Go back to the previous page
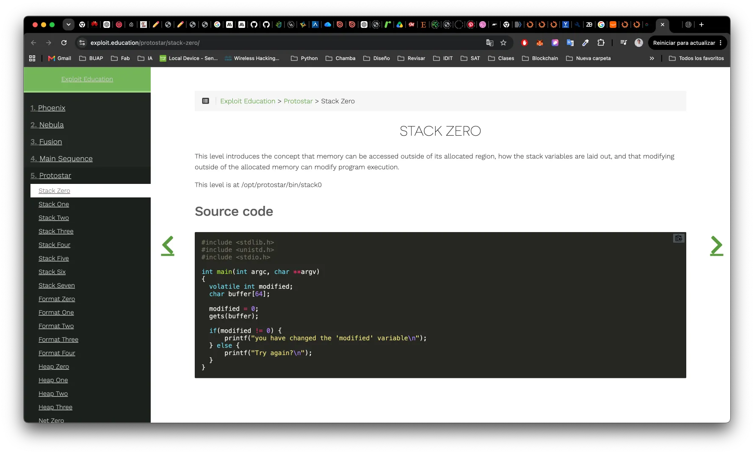Viewport: 754px width, 454px height. click(x=33, y=43)
